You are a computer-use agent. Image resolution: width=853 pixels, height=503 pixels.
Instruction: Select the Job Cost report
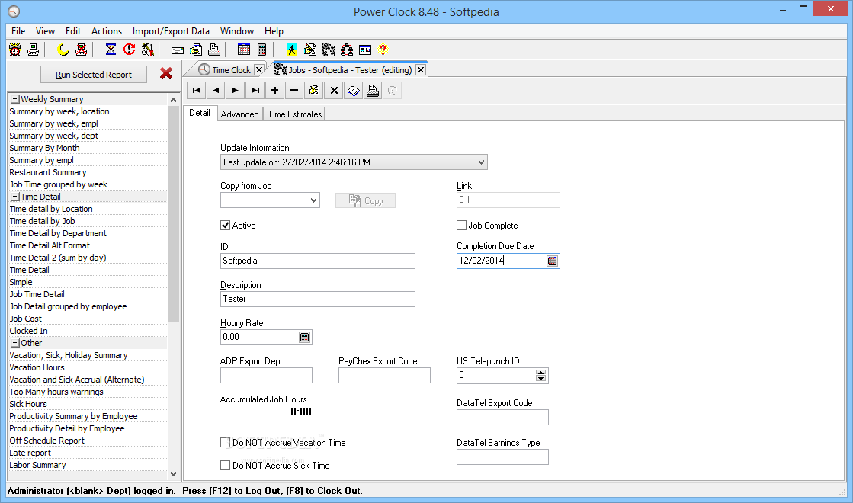pos(88,319)
